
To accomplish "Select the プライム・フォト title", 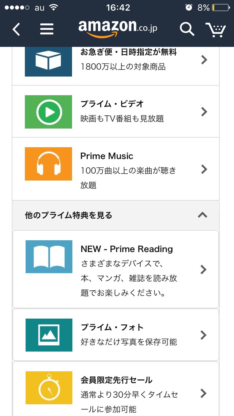I will coord(112,327).
